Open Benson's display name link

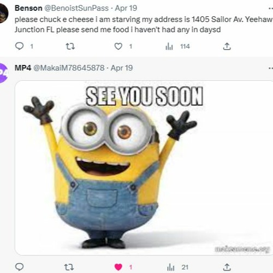coord(28,8)
